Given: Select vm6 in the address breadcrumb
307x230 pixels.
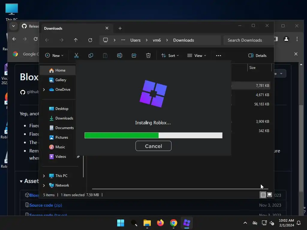Looking at the screenshot, I should [157, 40].
